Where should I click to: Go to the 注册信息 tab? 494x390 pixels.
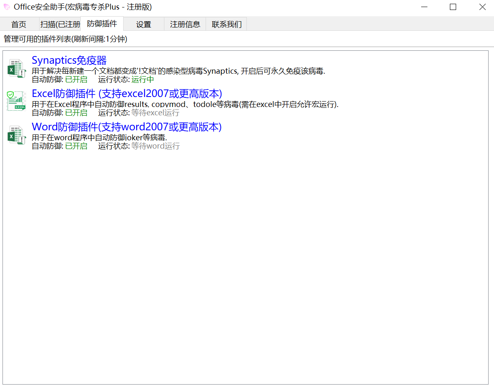coord(185,24)
